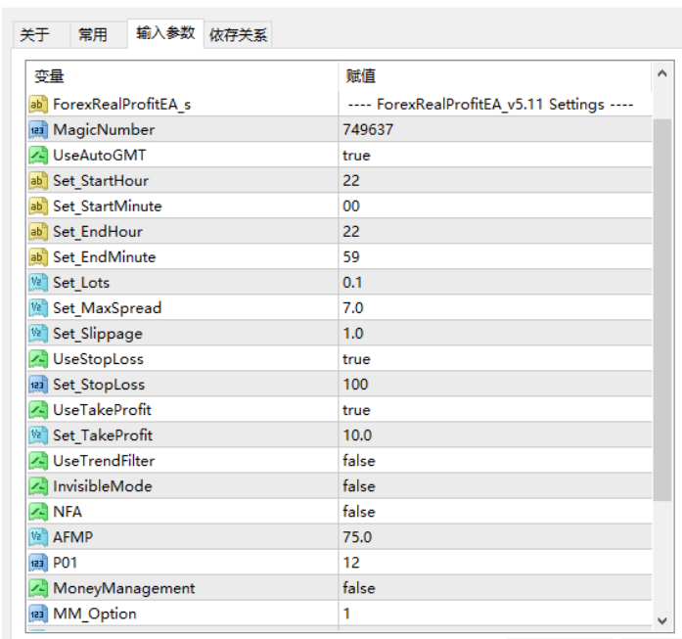Viewport: 682px width, 639px height.
Task: Select the UseStopLoss true value
Action: coord(356,359)
